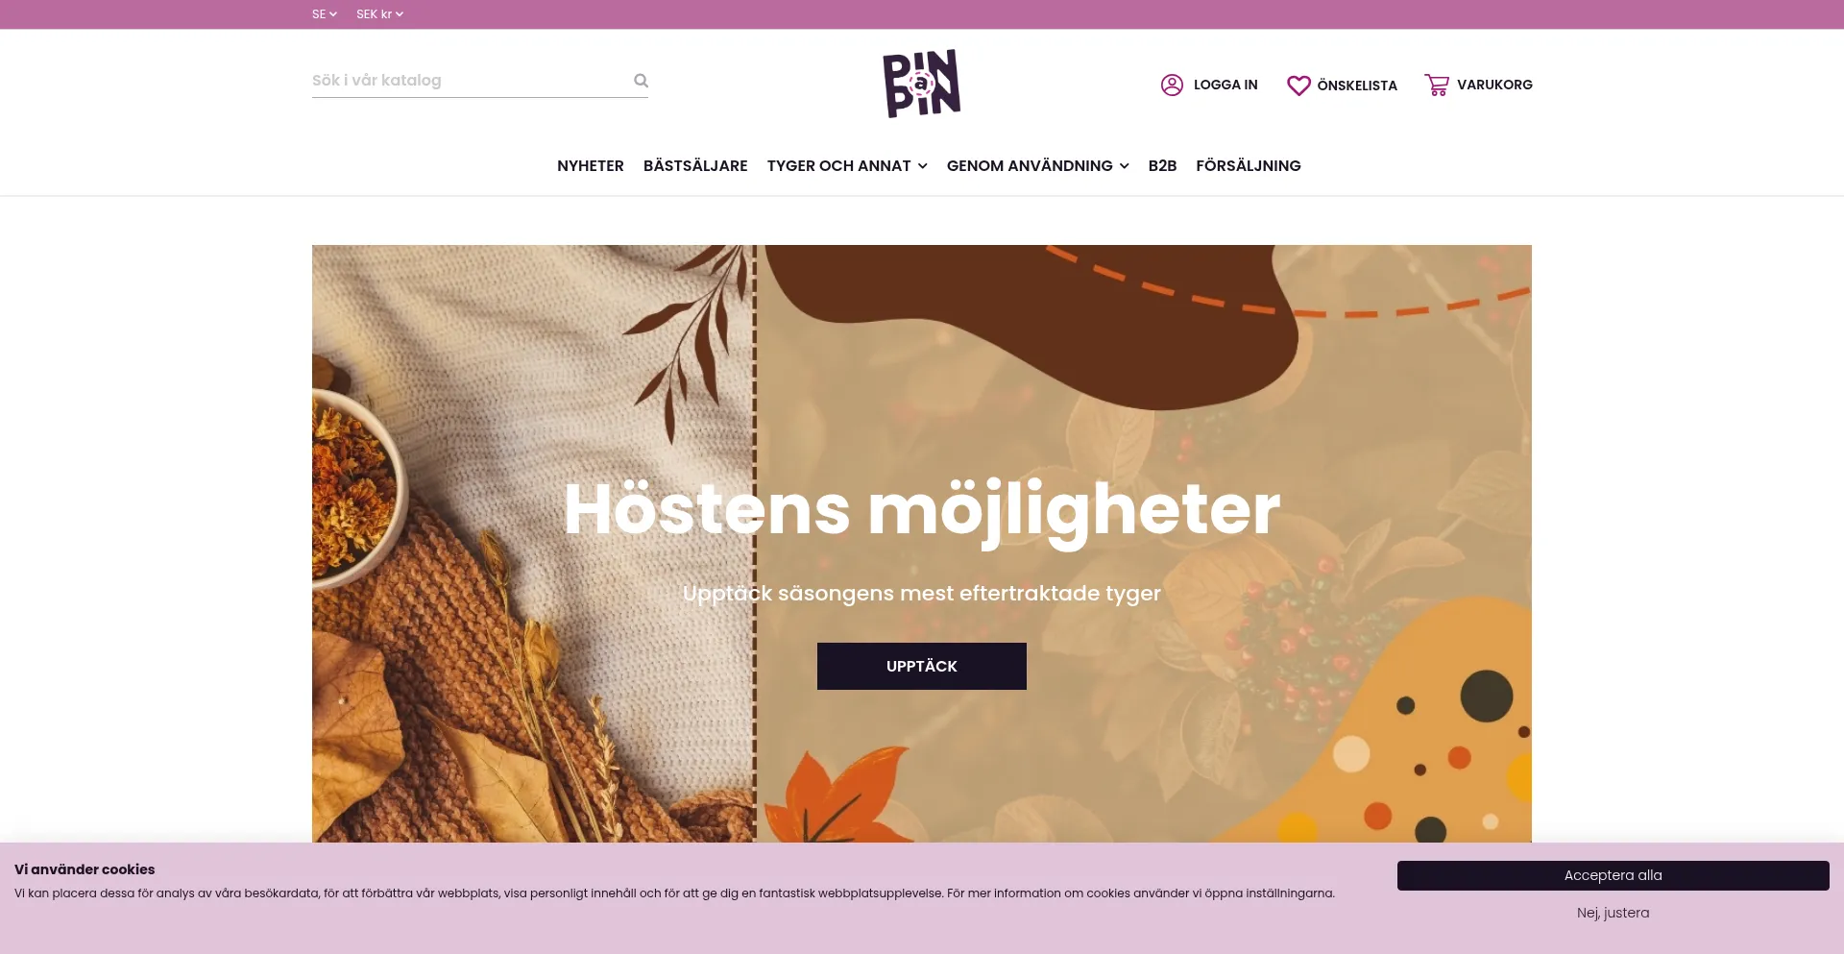Open the user account login icon
Viewport: 1844px width, 954px height.
tap(1172, 85)
